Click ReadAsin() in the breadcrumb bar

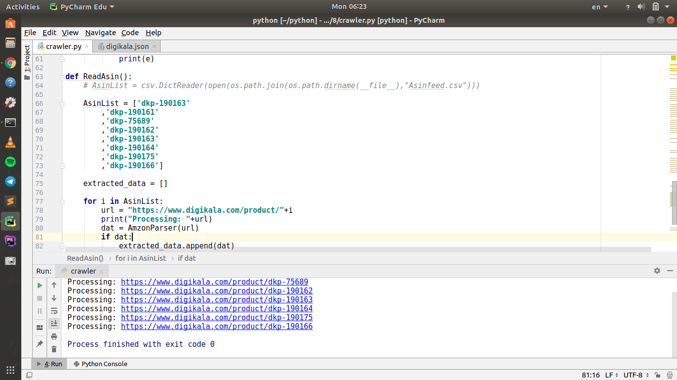click(85, 258)
